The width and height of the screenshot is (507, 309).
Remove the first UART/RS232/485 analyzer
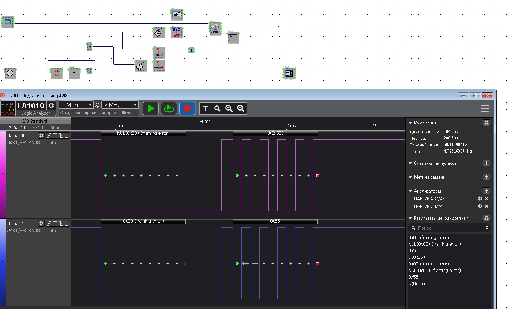click(x=487, y=198)
